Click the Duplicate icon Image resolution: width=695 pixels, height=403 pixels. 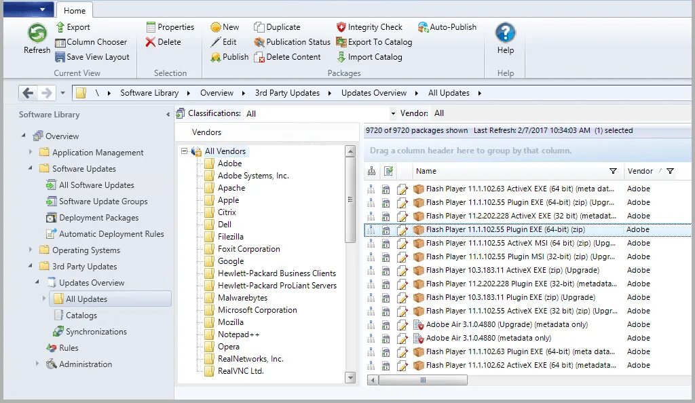[259, 27]
